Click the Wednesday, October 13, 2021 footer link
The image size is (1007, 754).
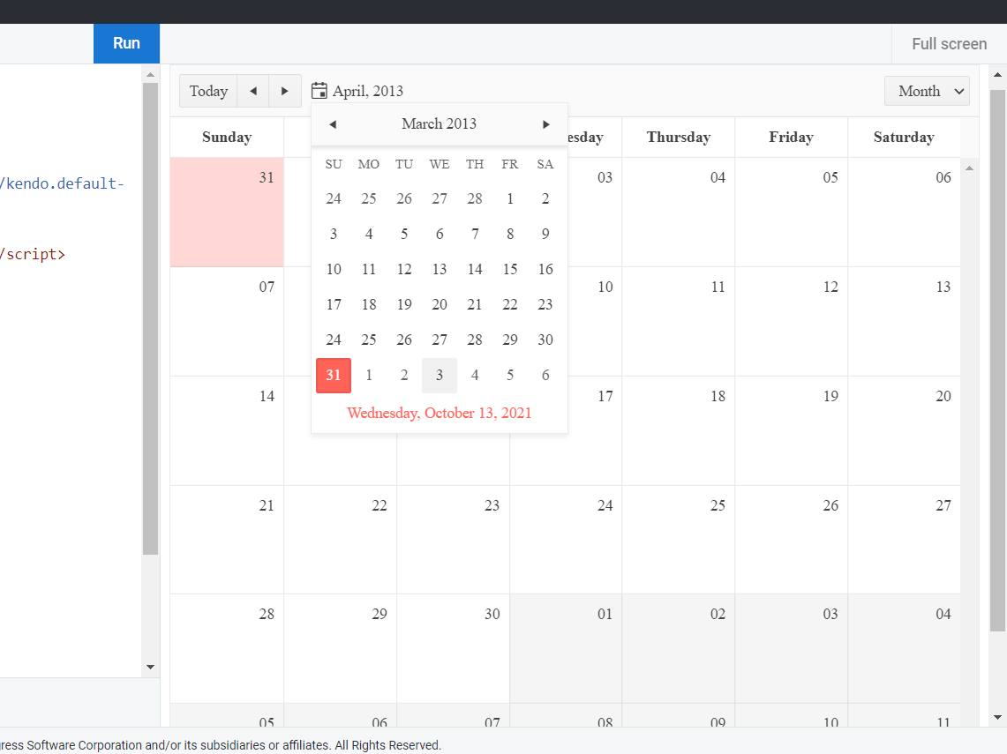(x=439, y=412)
